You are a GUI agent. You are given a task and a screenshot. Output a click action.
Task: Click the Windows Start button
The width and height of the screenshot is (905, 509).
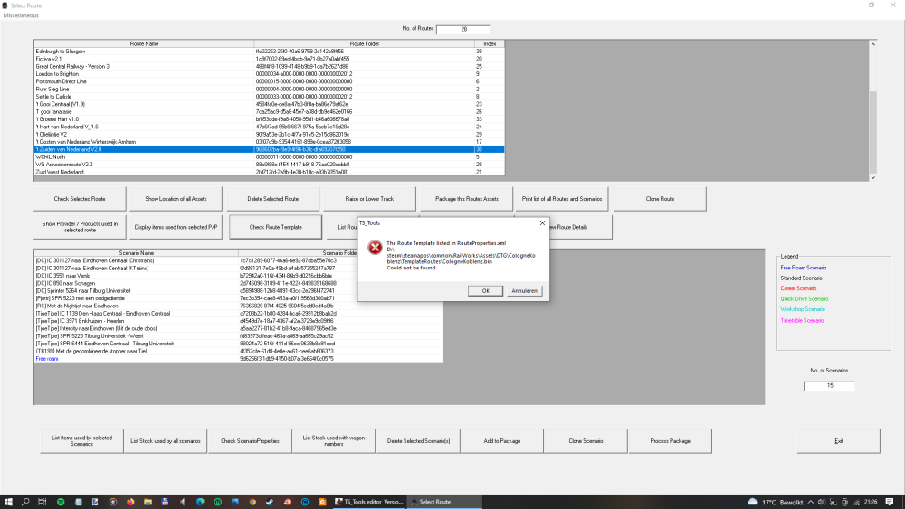[x=8, y=502]
